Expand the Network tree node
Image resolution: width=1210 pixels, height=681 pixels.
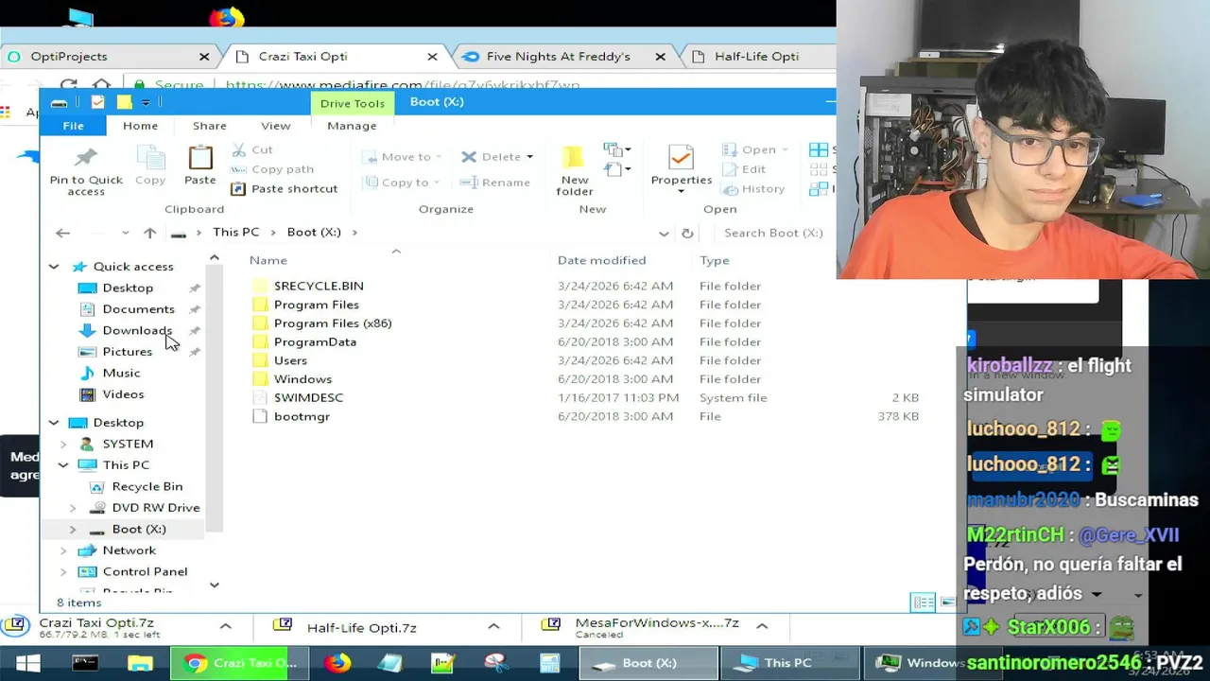63,550
